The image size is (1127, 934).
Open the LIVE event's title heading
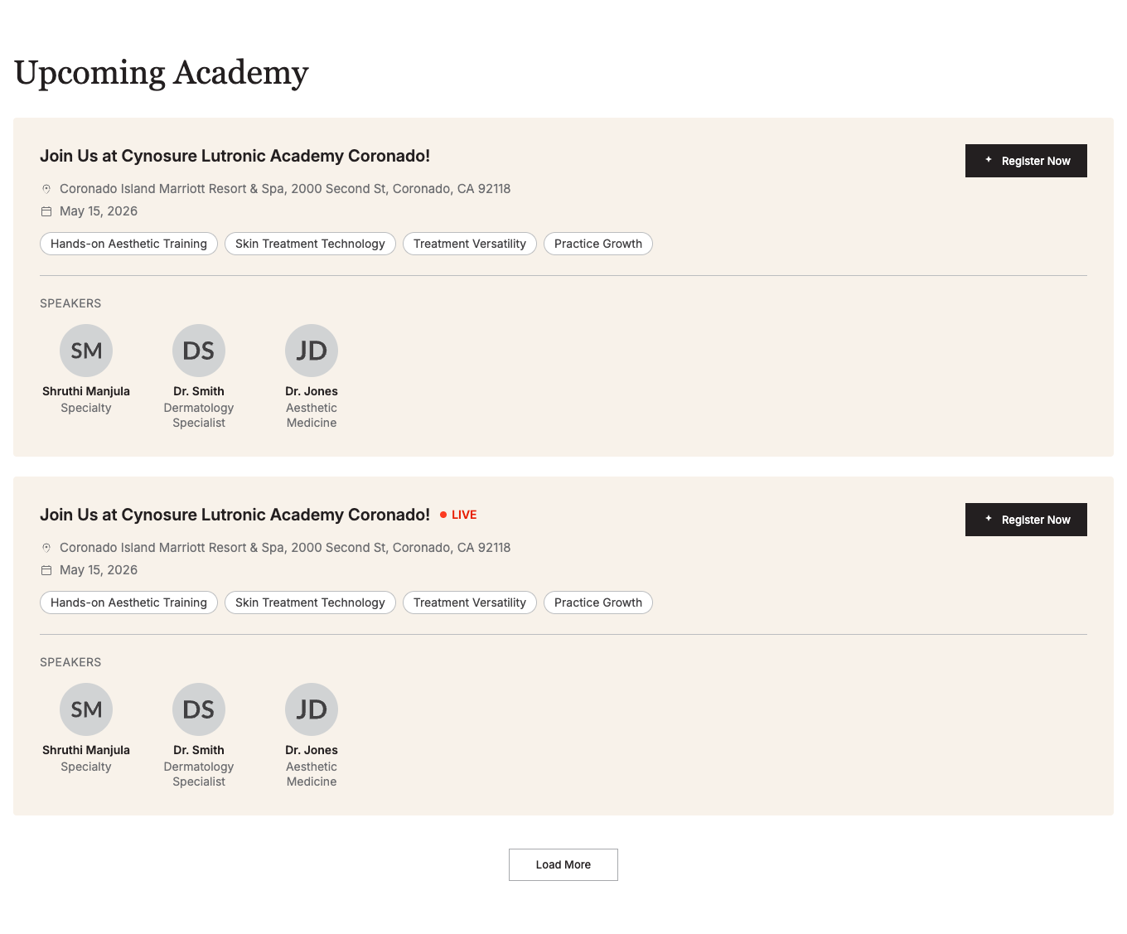235,515
